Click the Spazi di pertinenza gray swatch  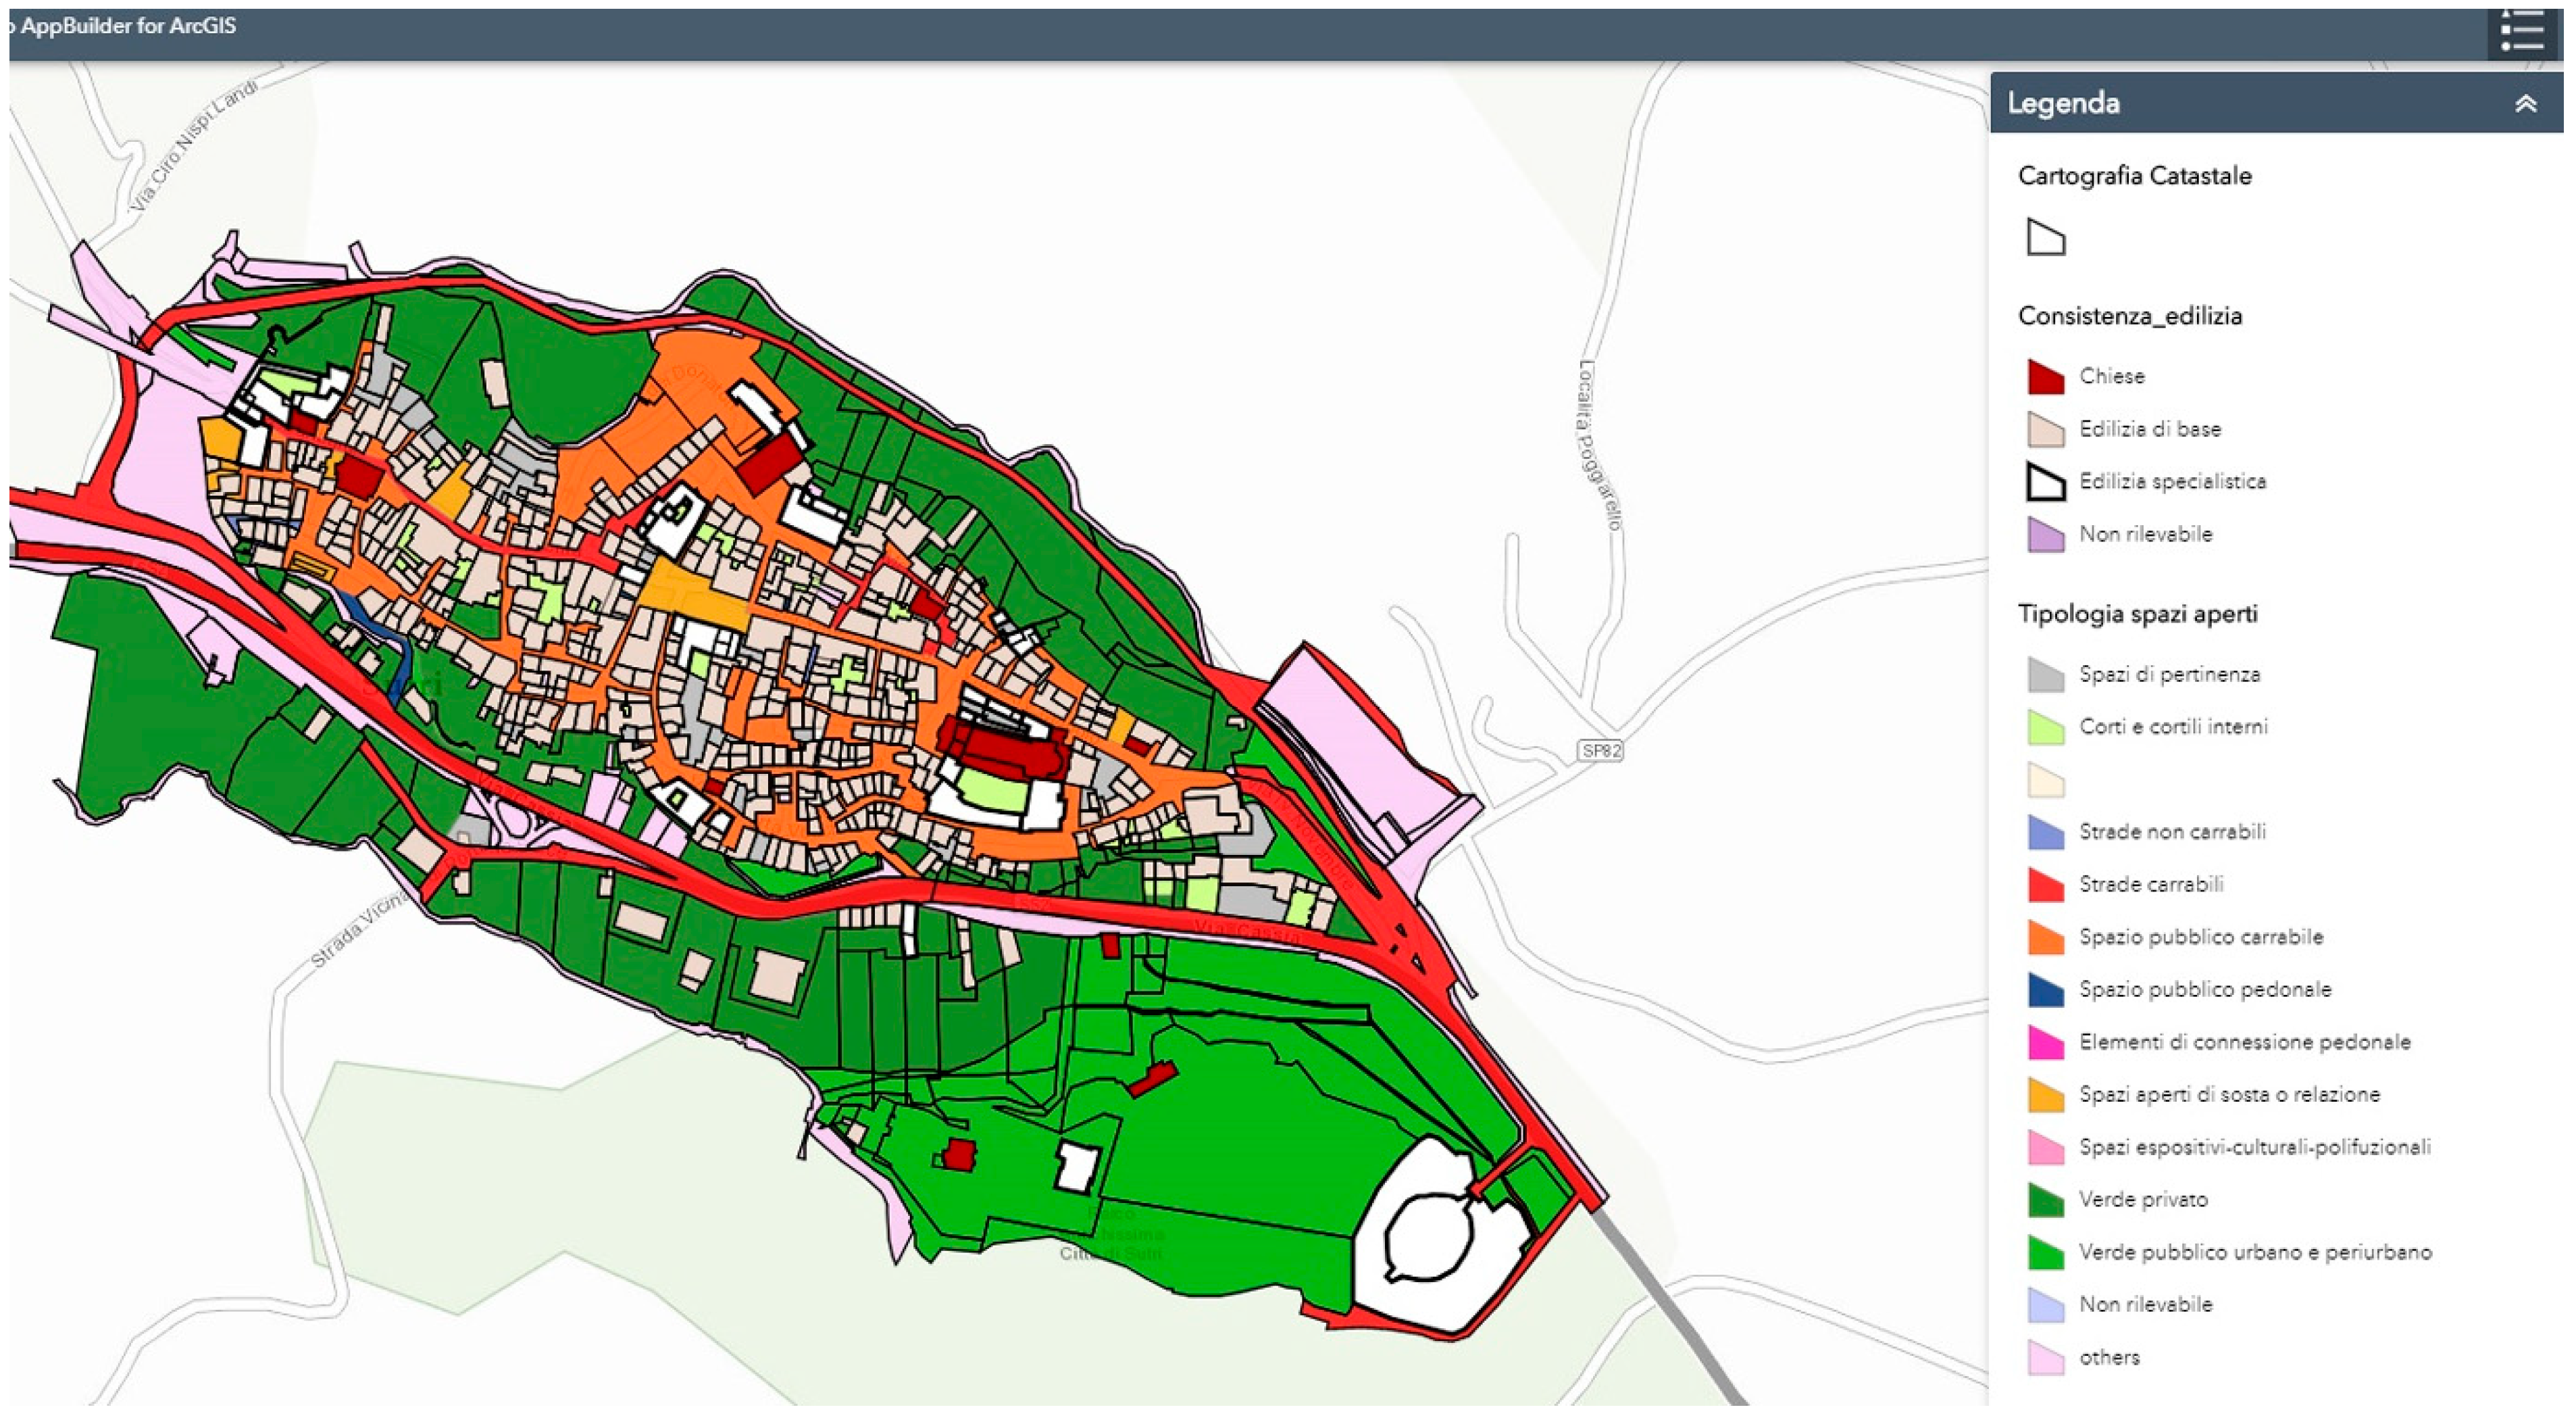2046,675
